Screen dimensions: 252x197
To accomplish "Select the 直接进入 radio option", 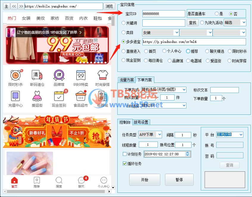I will point(123,51).
